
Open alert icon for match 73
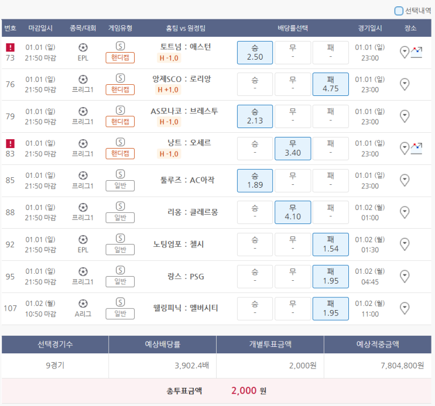11,47
